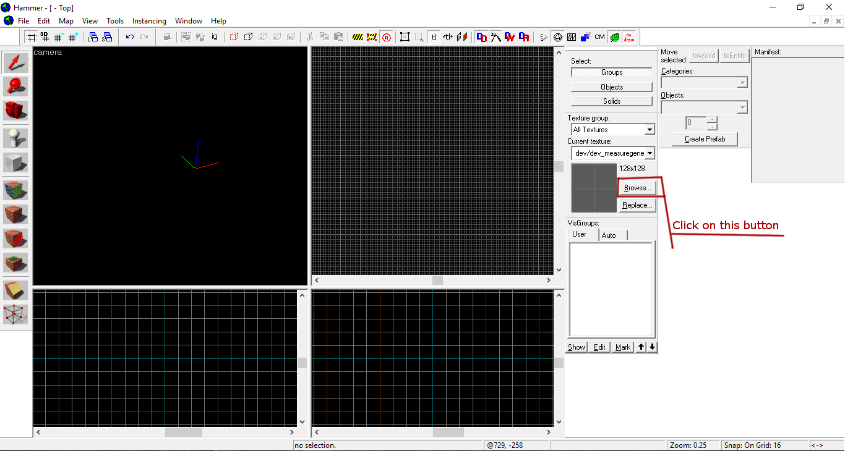Select Groups selection mode
Viewport: 845px width, 451px height.
tap(612, 72)
